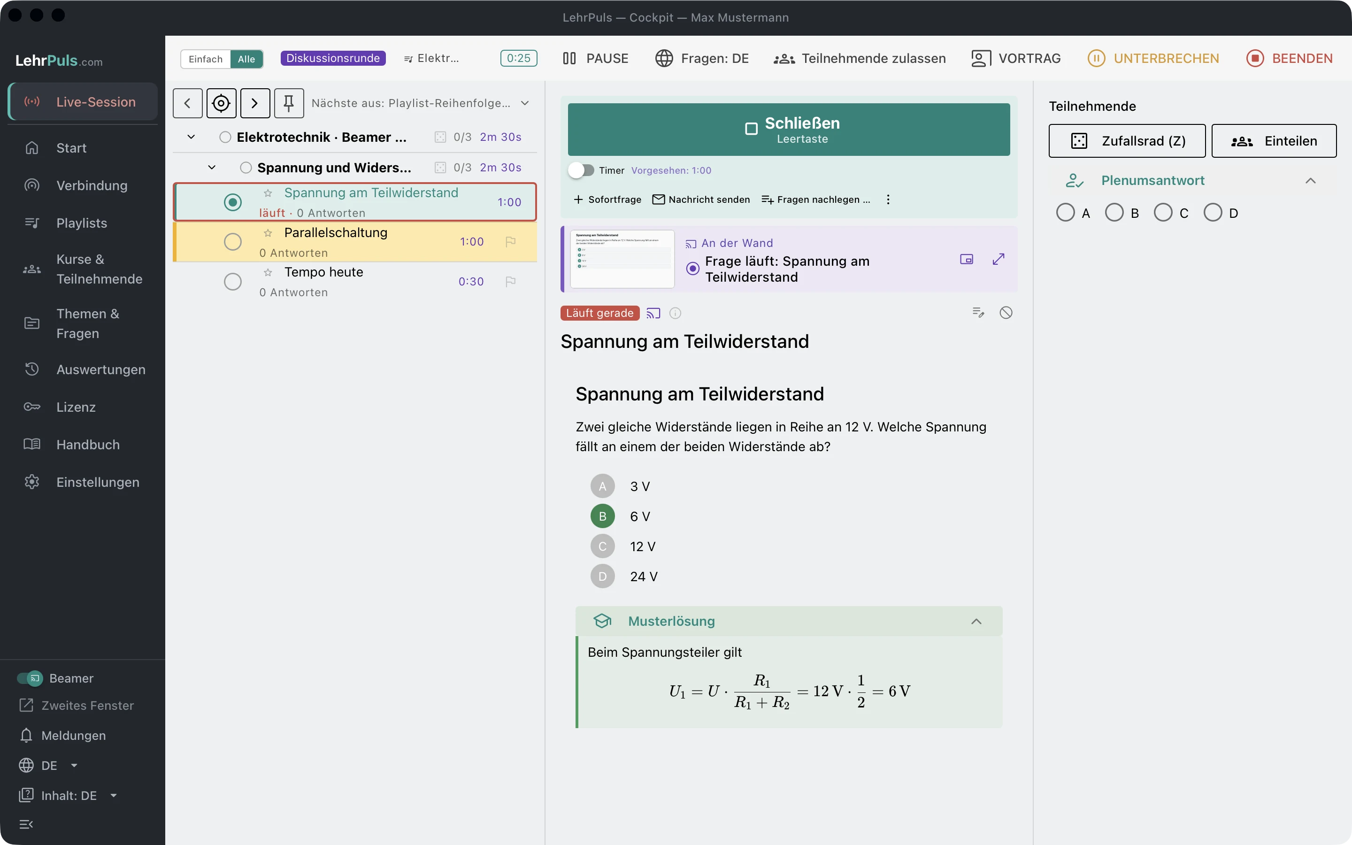Click the wall preview thumbnail
This screenshot has width=1352, height=845.
[622, 259]
